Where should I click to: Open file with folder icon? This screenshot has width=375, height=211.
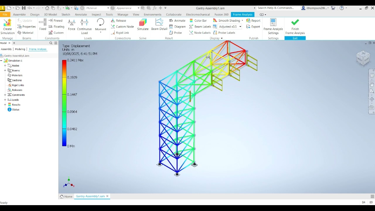coord(18,8)
